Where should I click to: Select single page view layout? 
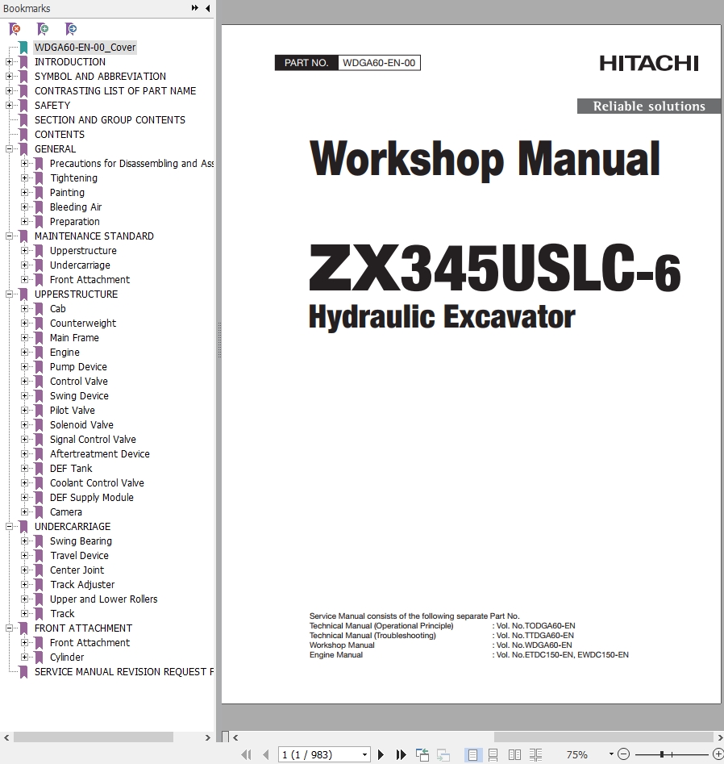472,755
